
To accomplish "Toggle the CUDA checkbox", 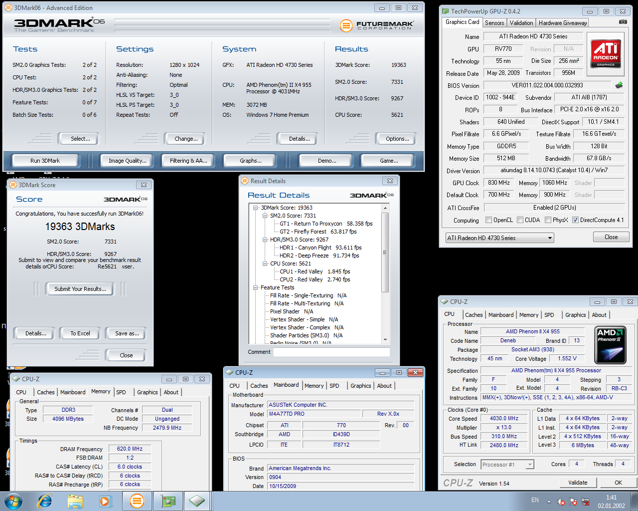I will (520, 220).
